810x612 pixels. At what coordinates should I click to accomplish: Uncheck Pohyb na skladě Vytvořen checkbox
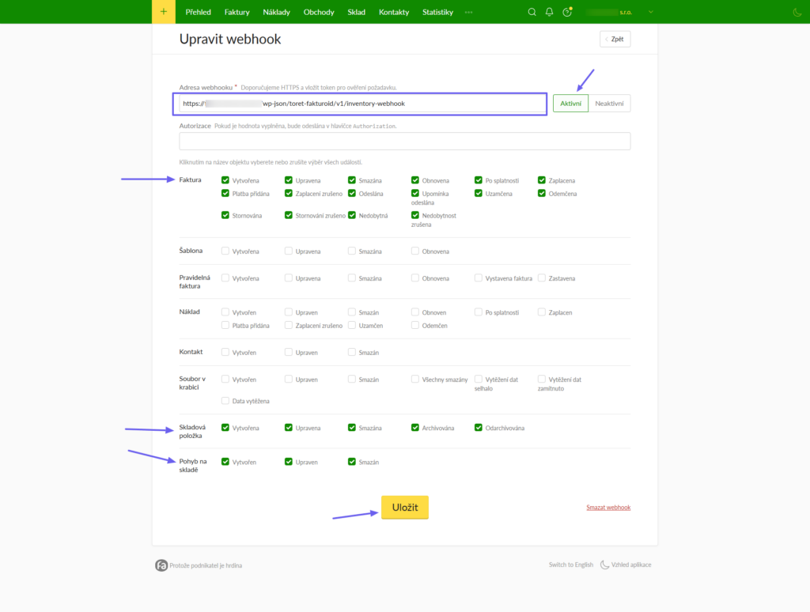225,462
